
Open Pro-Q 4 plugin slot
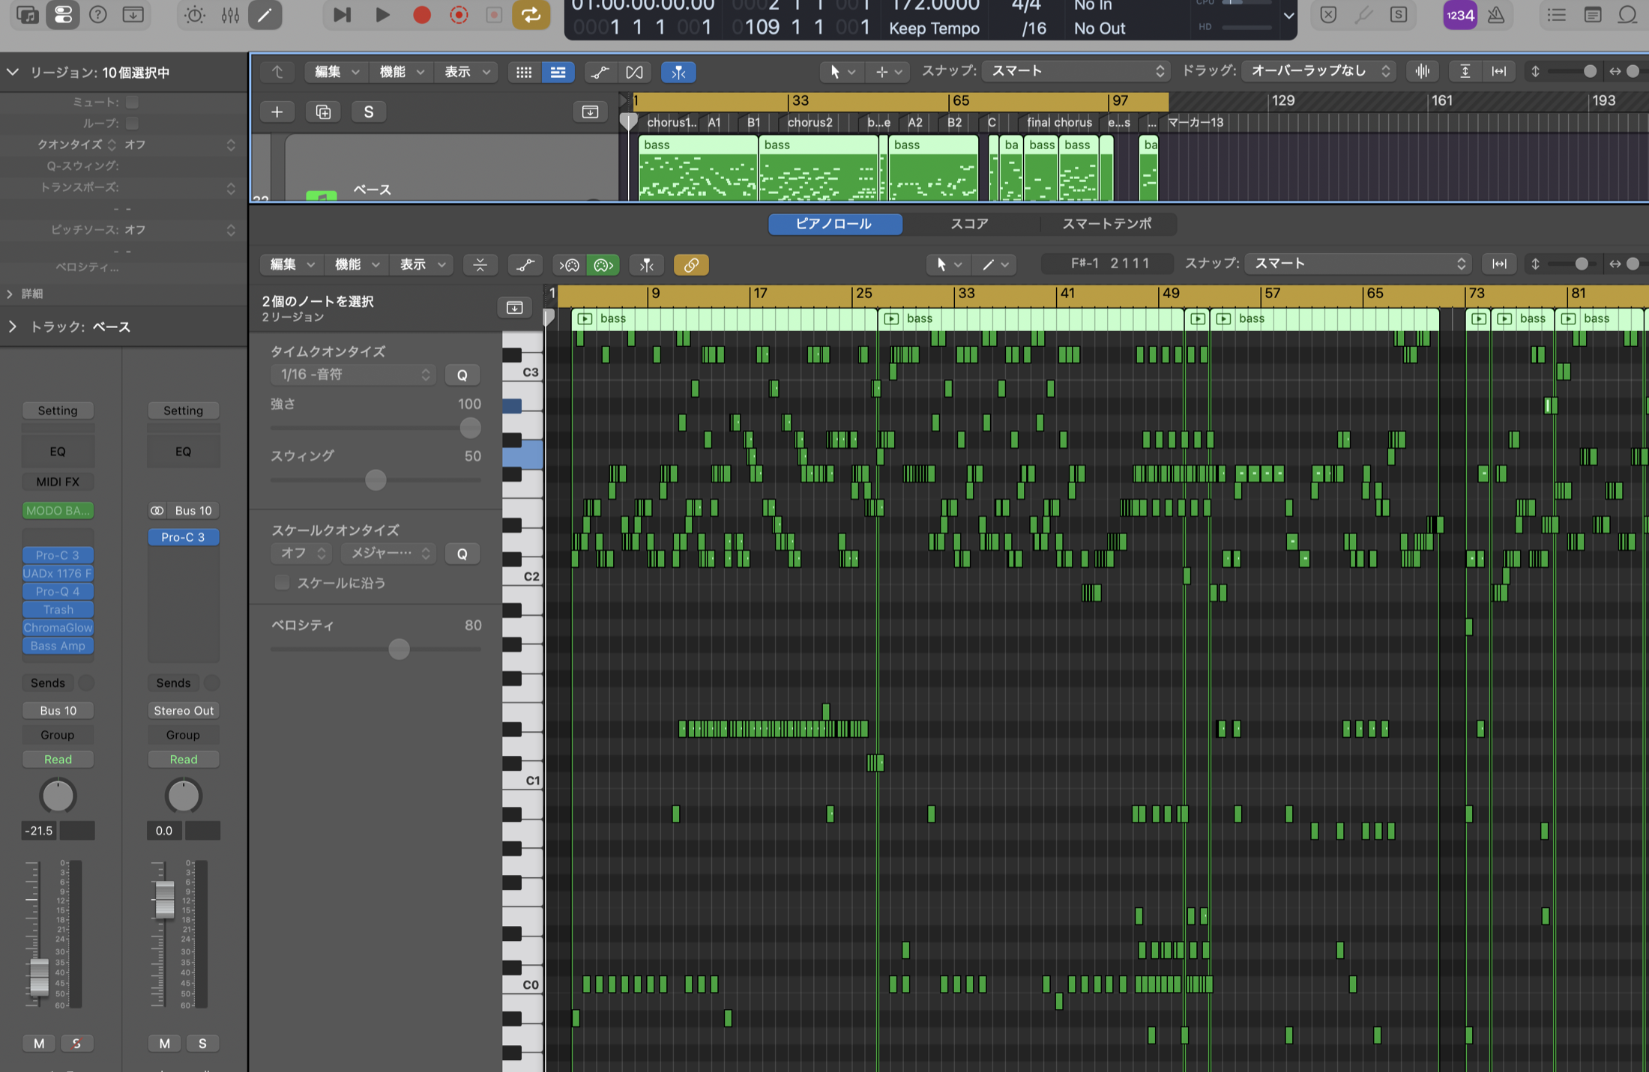(58, 591)
